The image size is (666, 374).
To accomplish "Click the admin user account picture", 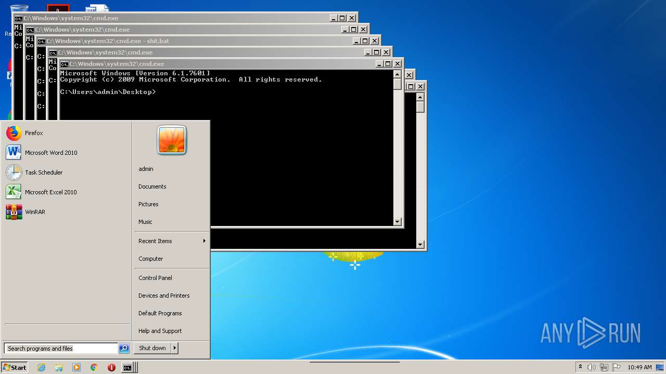I will point(172,140).
